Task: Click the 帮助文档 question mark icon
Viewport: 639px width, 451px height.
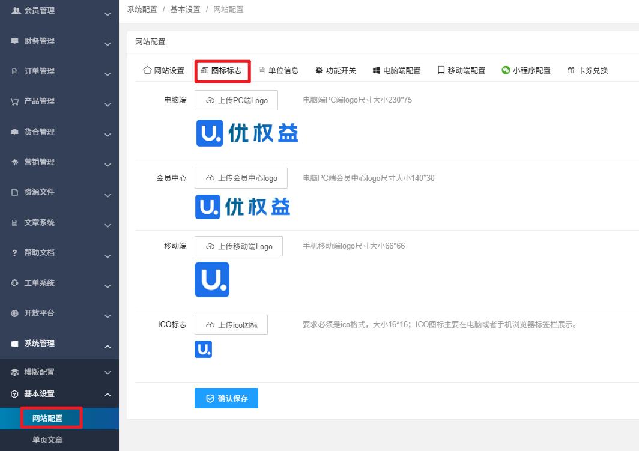Action: click(x=14, y=253)
